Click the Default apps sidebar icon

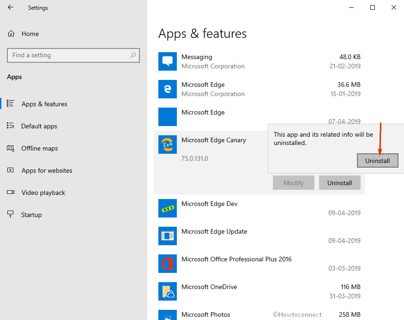click(x=10, y=126)
